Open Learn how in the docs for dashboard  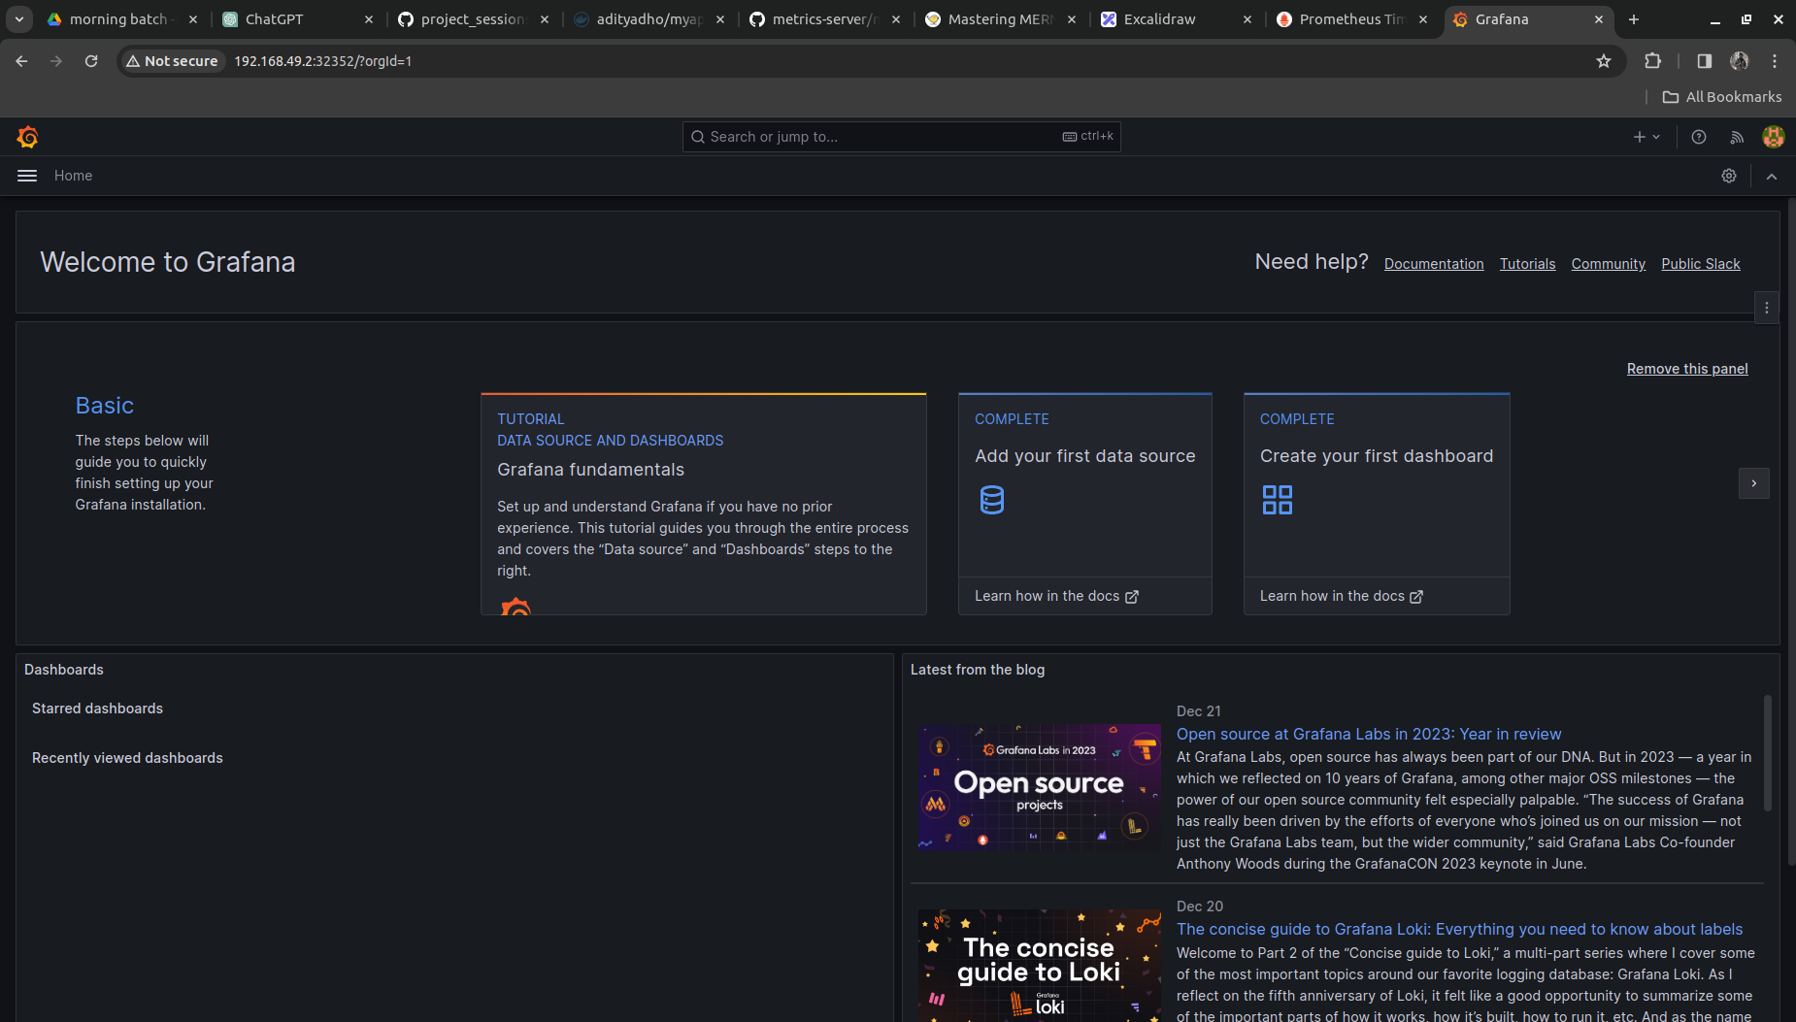(1342, 596)
